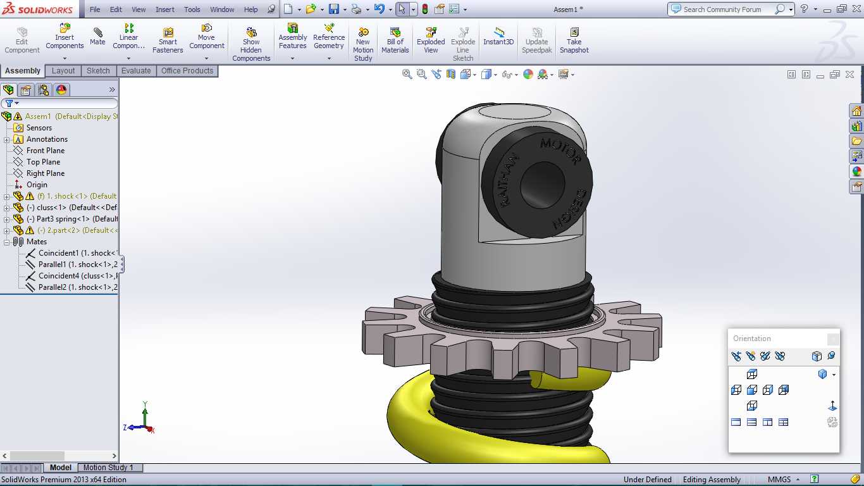
Task: Select the single-viewport layout in the Orientation panel
Action: pyautogui.click(x=736, y=422)
